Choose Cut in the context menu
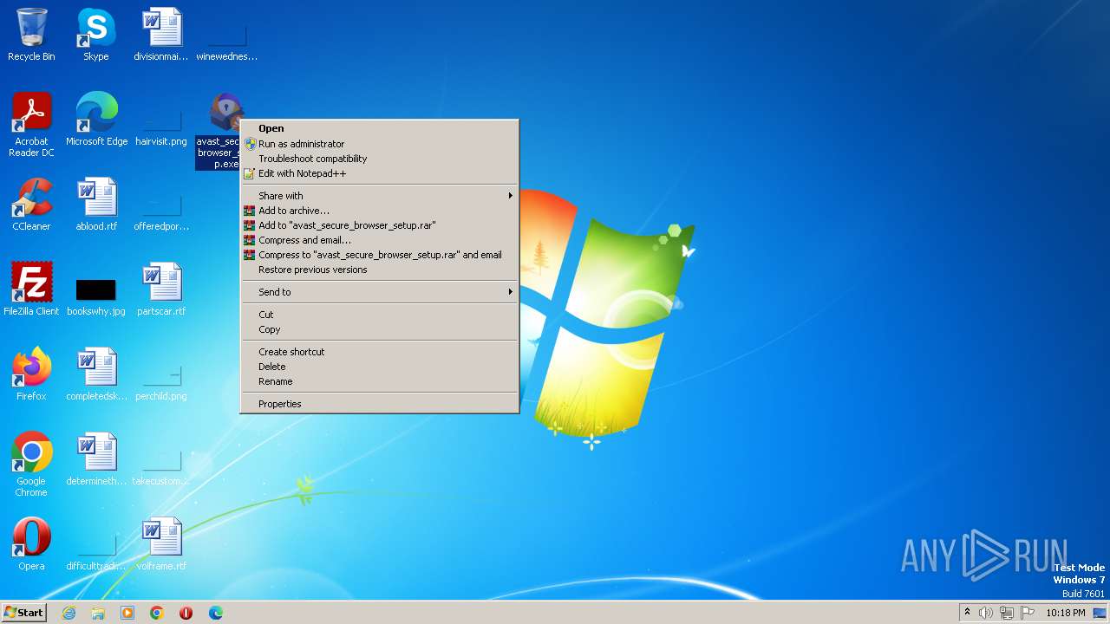1110x624 pixels. pyautogui.click(x=380, y=315)
